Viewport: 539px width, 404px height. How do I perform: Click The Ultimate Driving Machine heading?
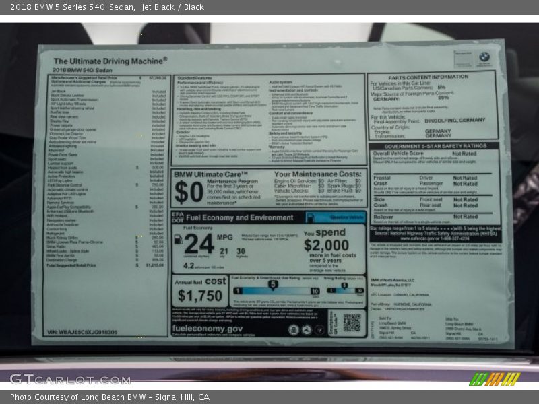point(110,61)
